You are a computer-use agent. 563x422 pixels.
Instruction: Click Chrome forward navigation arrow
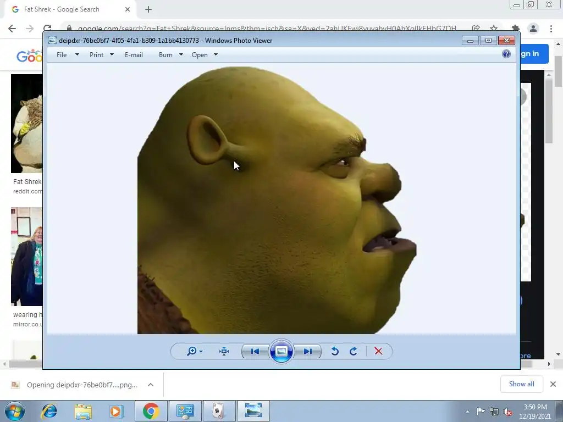point(30,29)
